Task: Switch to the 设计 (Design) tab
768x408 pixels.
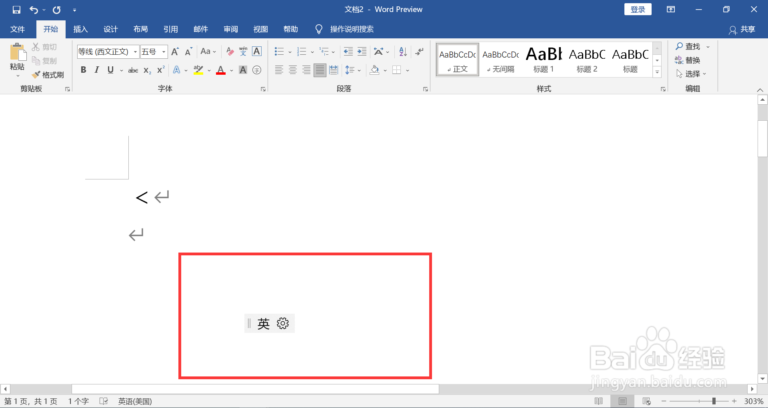Action: 110,29
